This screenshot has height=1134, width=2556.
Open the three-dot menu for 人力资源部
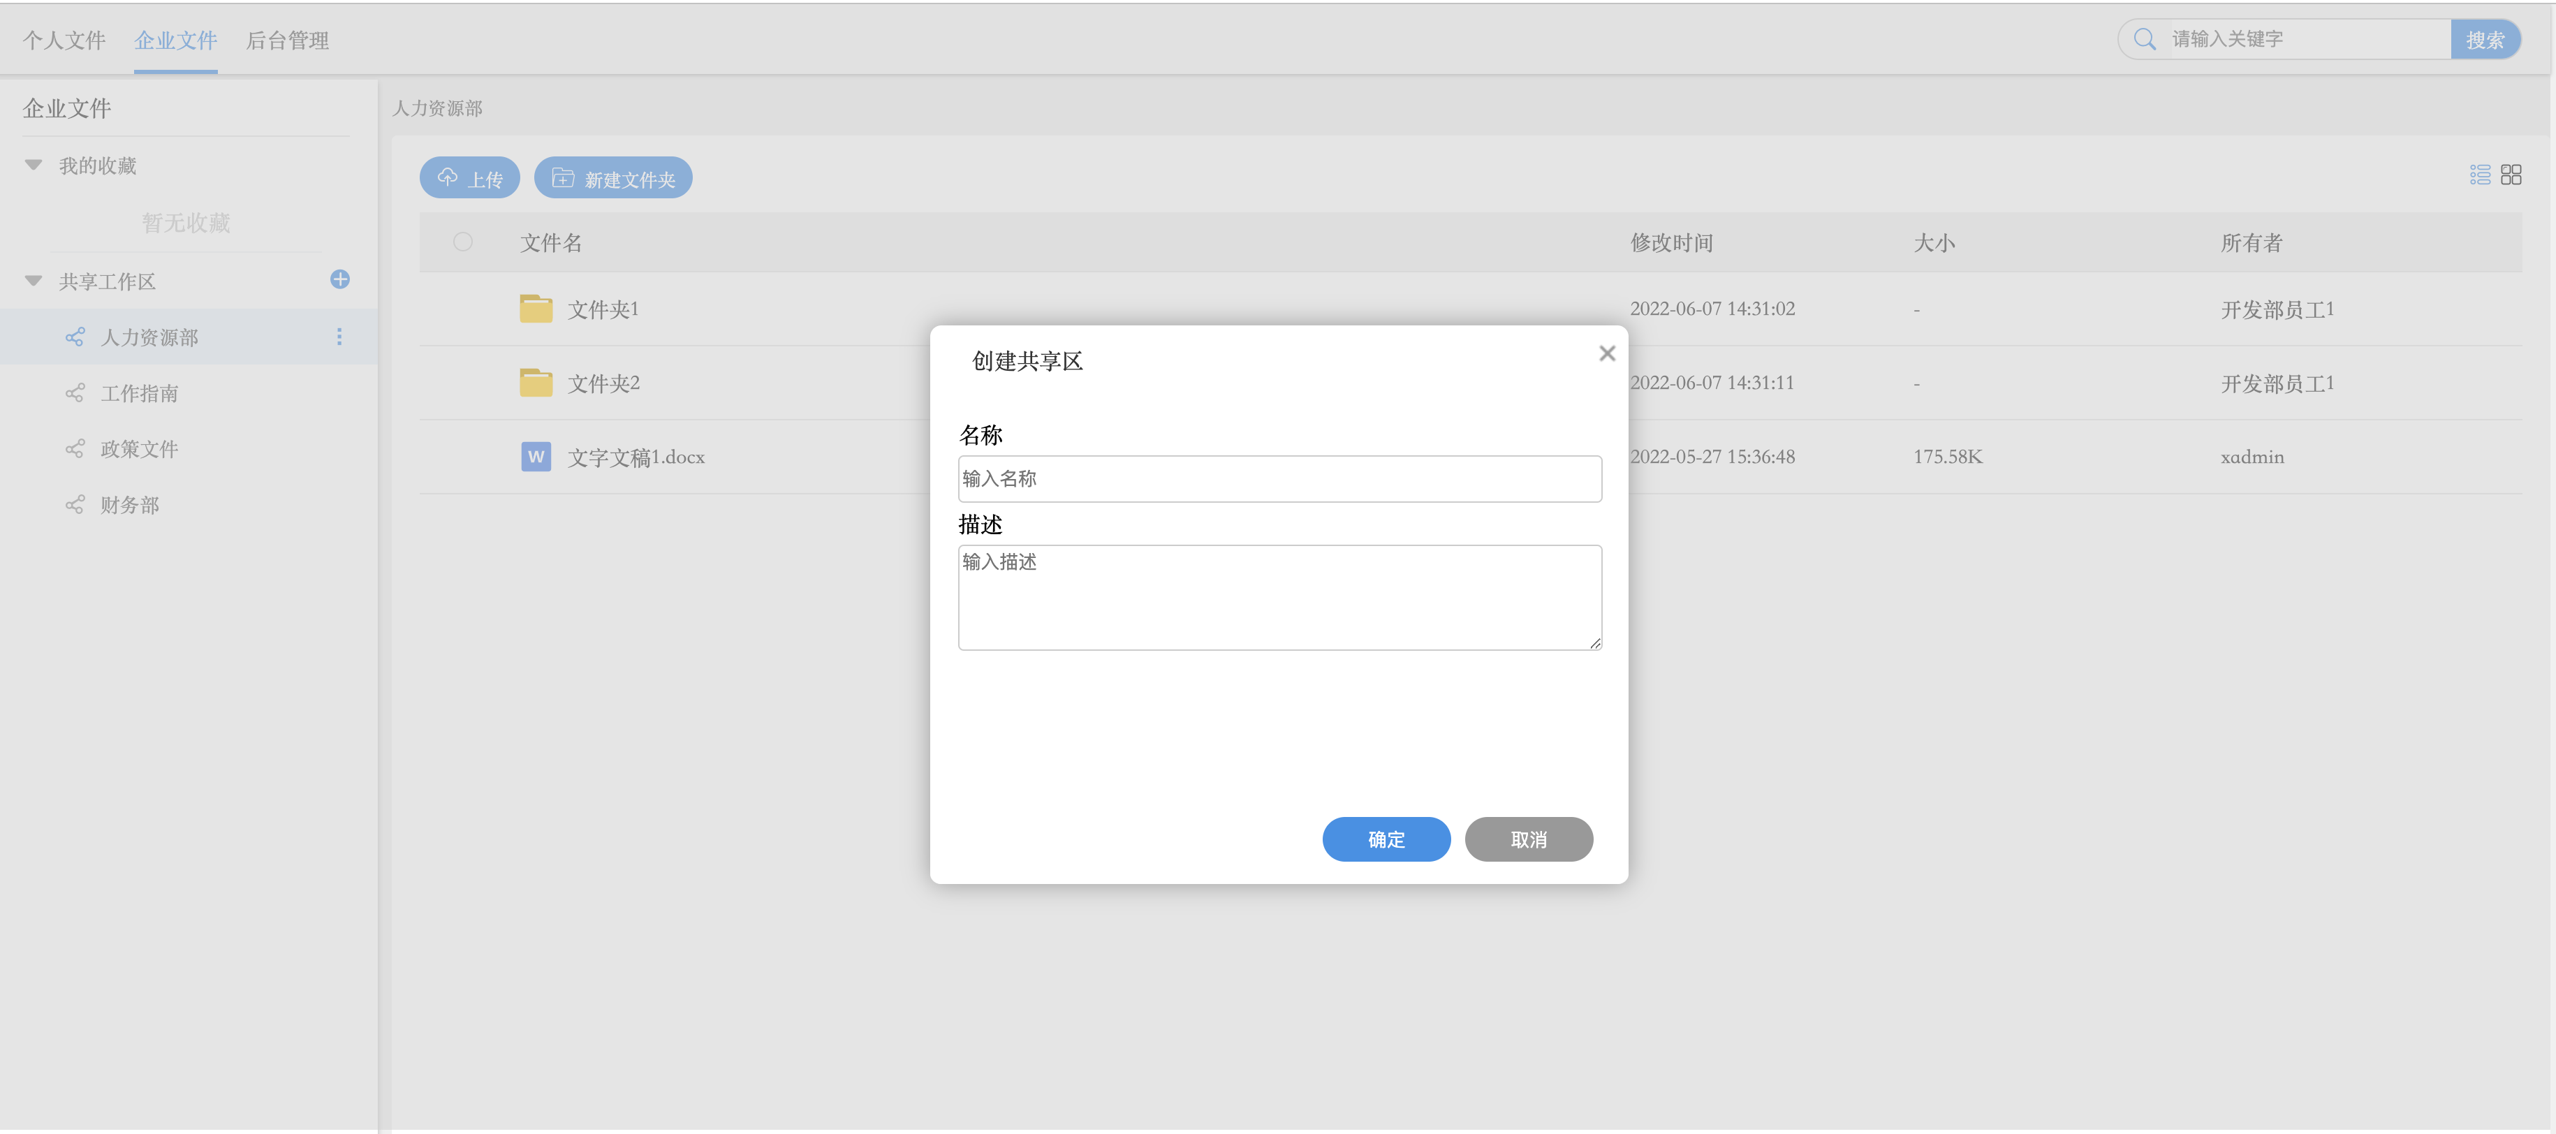(339, 337)
